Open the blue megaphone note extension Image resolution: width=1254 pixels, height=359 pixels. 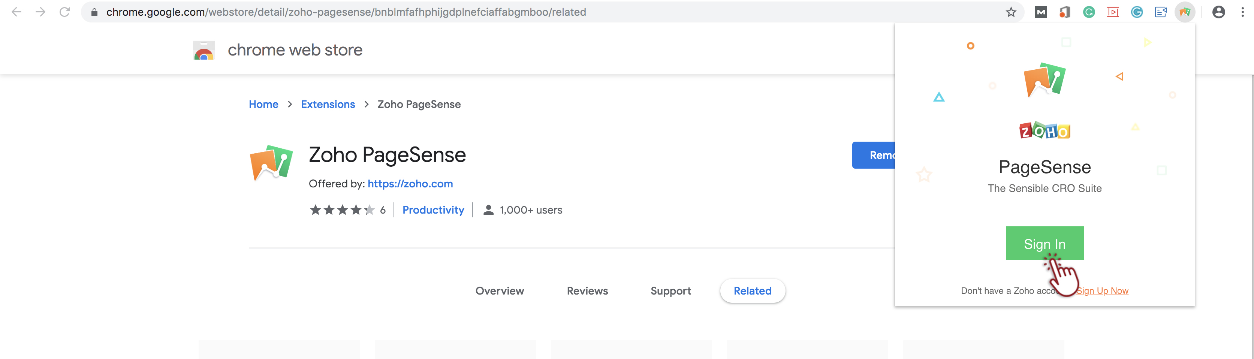[1161, 12]
